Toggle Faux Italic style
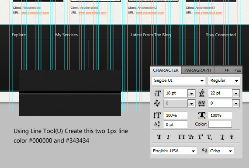 [x=168, y=137]
